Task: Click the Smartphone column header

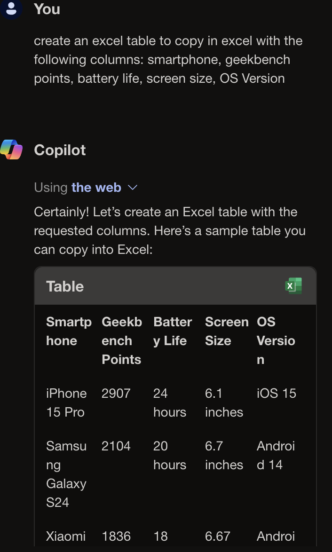Action: click(x=69, y=331)
